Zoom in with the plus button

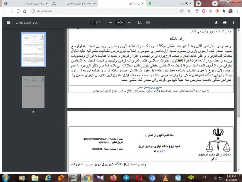pos(129,23)
